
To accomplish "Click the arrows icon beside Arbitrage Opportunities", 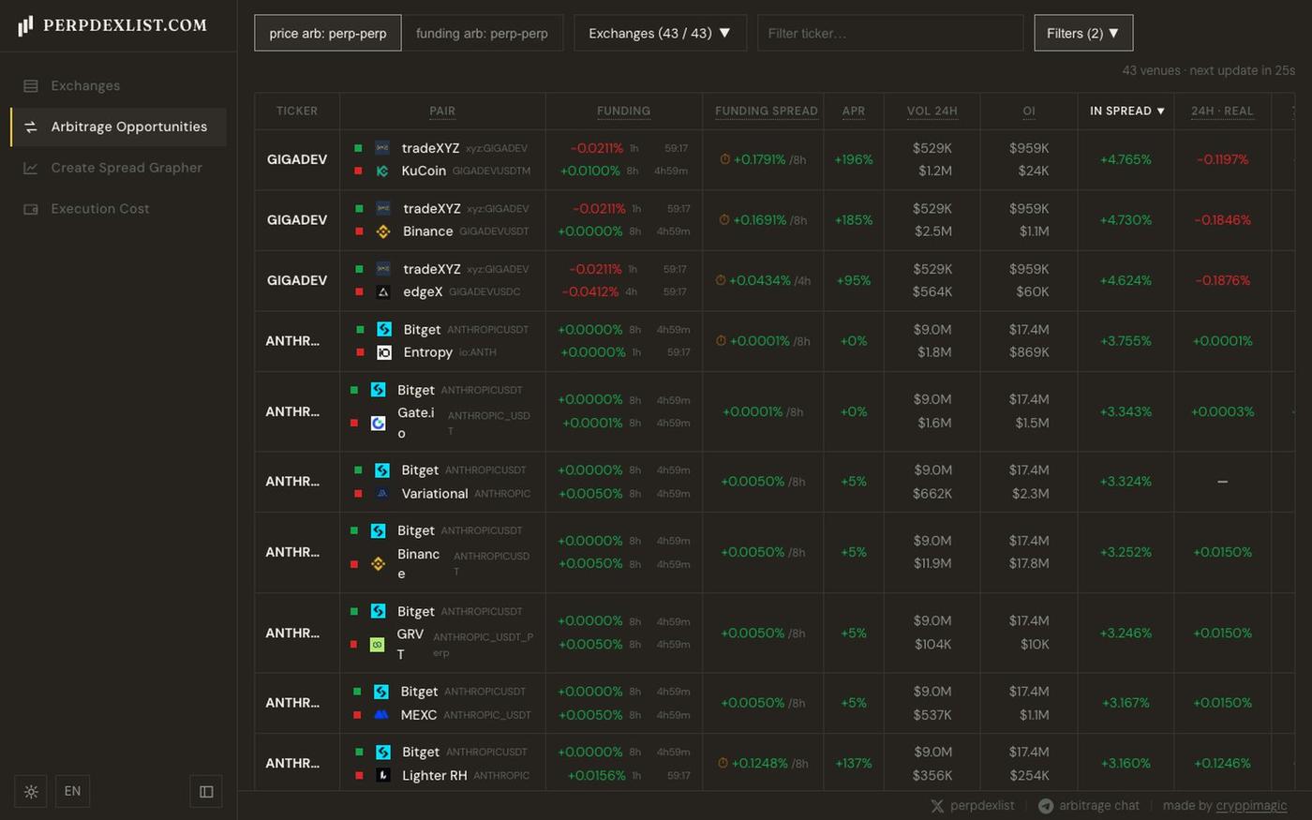I will (31, 127).
